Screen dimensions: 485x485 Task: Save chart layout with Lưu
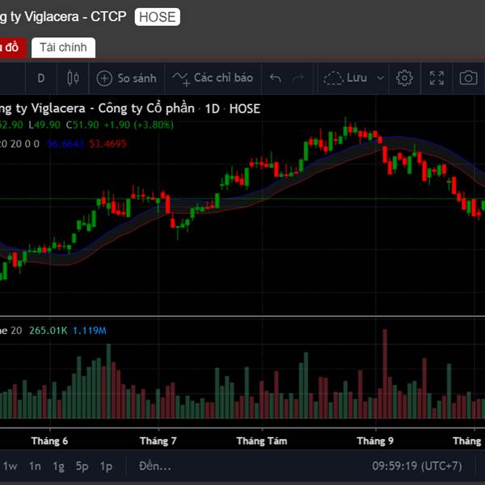[x=345, y=78]
